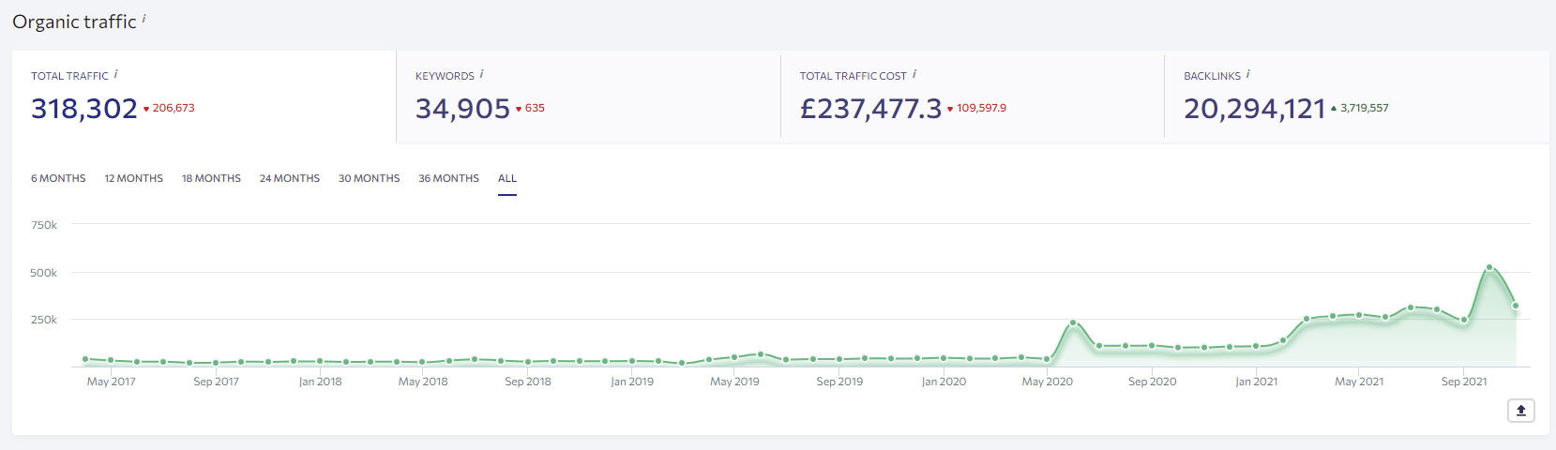The width and height of the screenshot is (1556, 450).
Task: Click the traffic decrease figure 206,673
Action: [x=174, y=108]
